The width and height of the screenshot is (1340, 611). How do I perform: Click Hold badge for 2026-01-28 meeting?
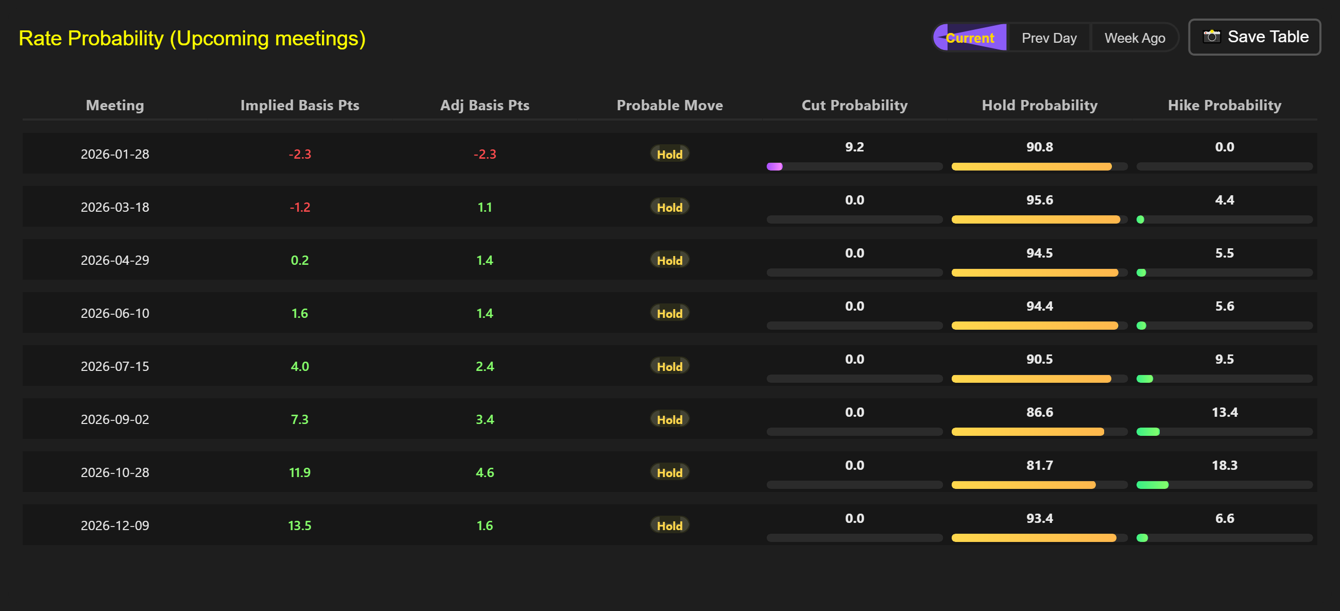coord(669,154)
